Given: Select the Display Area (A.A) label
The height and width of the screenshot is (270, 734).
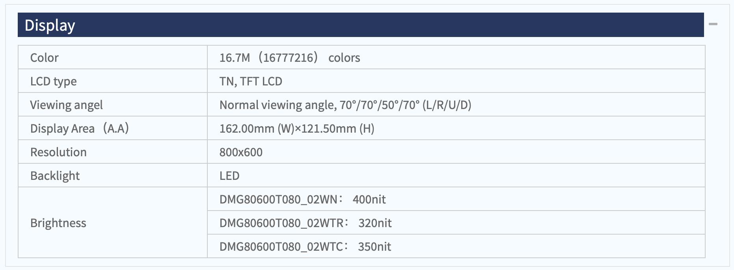Looking at the screenshot, I should 80,128.
